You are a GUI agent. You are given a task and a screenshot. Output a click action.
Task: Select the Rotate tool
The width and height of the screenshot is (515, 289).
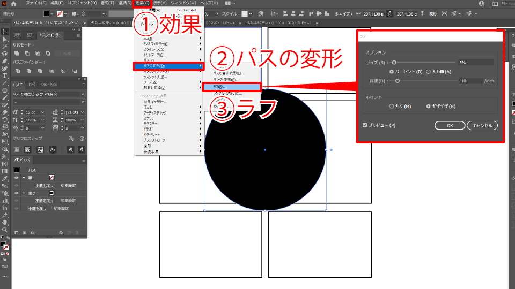[x=5, y=119]
